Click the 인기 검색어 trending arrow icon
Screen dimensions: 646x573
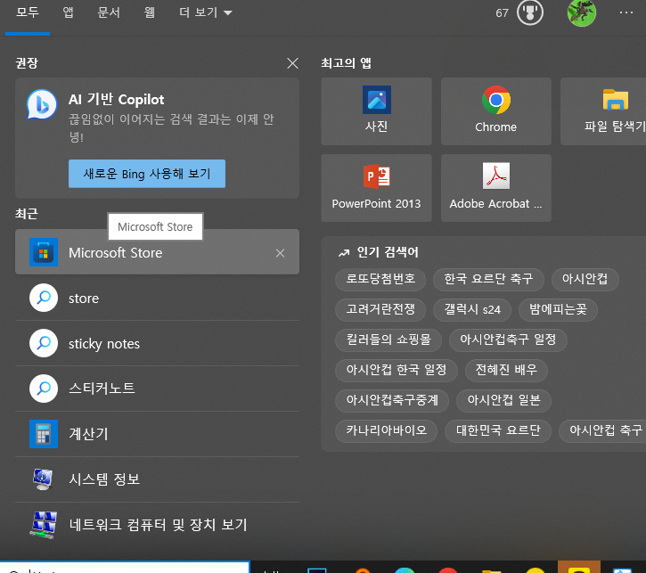click(x=344, y=252)
